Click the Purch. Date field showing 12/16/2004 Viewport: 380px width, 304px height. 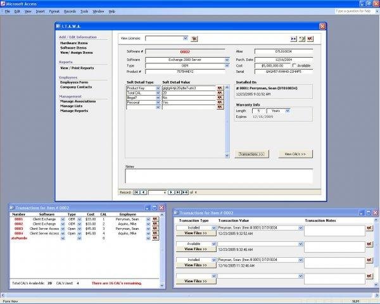pos(284,60)
